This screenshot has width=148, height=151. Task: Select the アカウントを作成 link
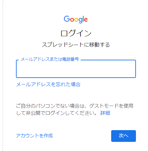click(34, 136)
